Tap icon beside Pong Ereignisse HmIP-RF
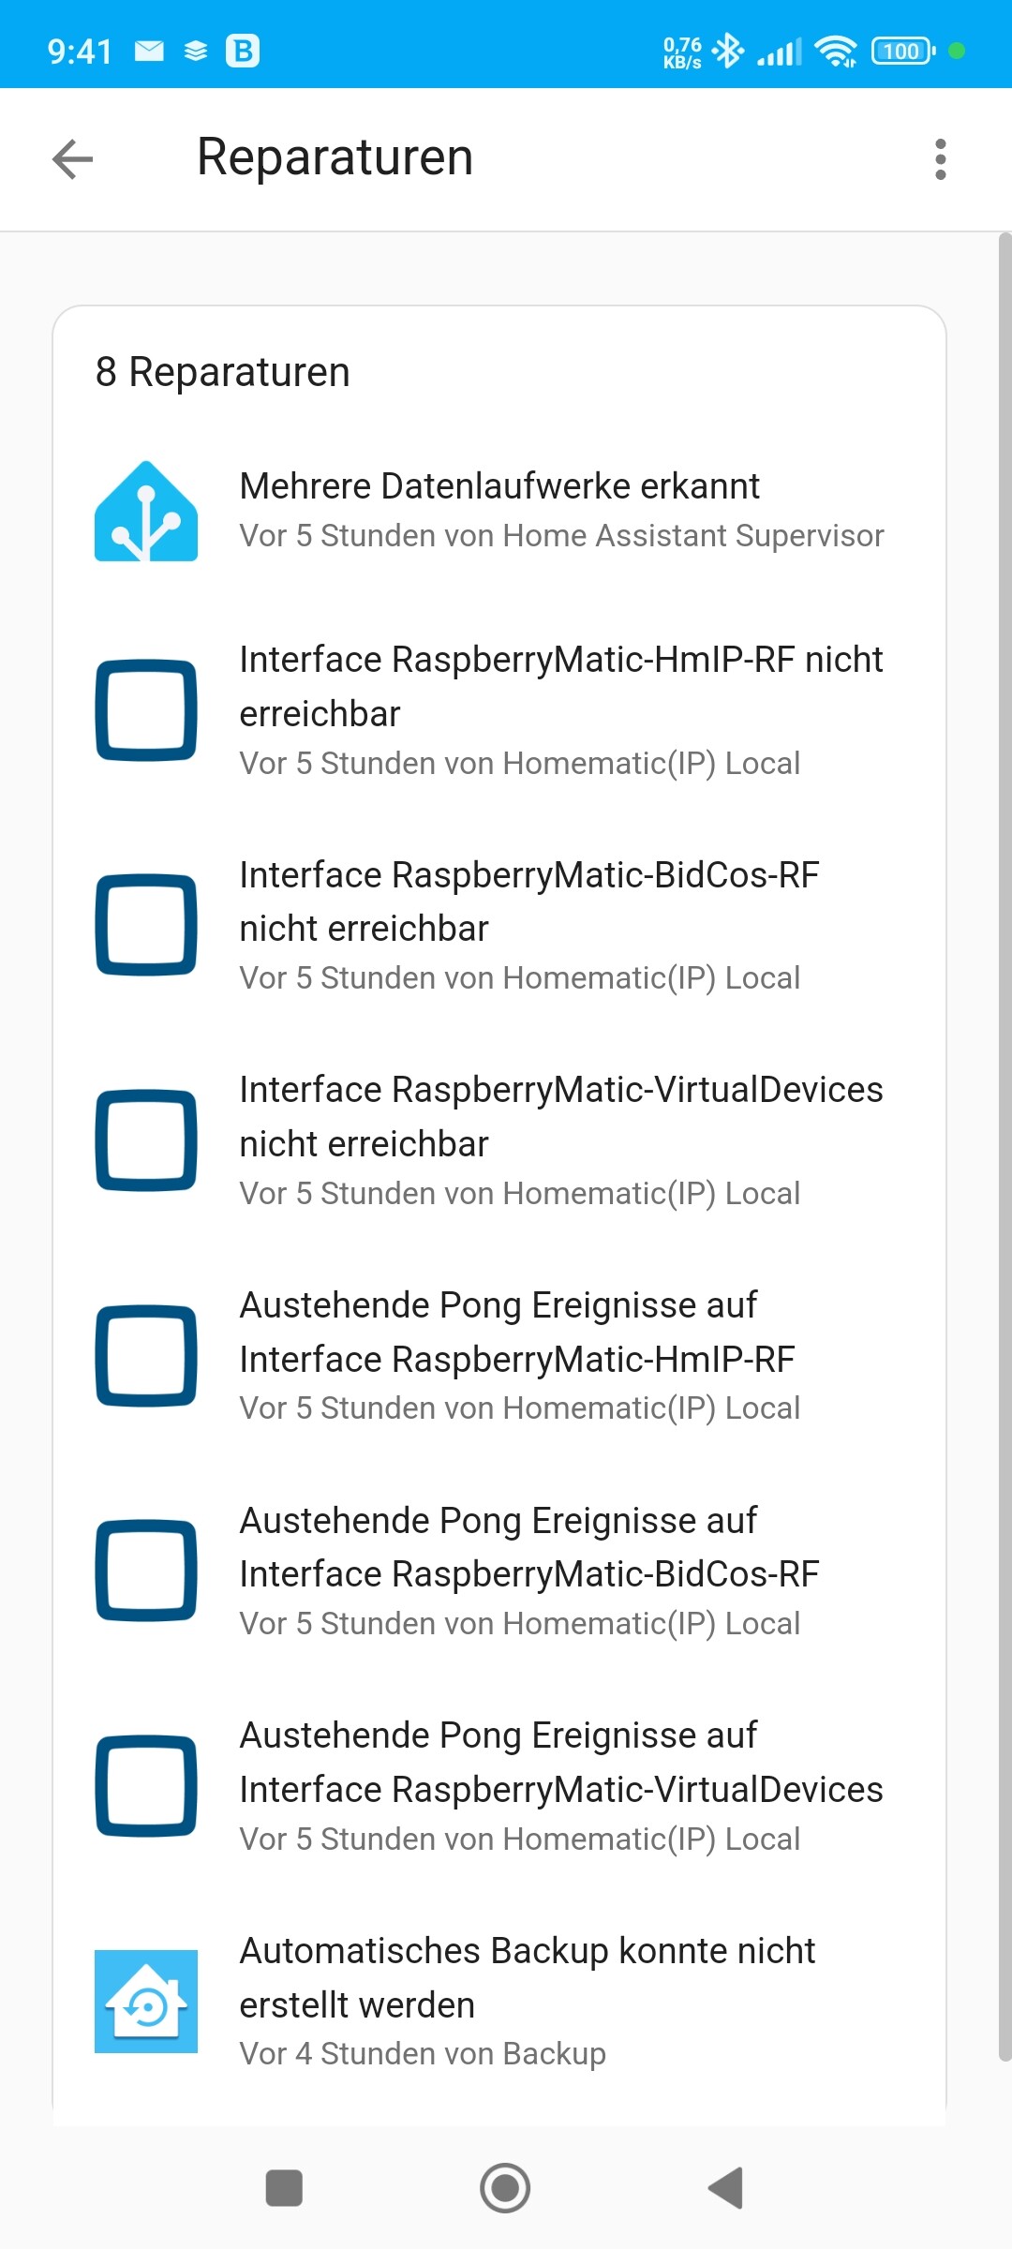Viewport: 1012px width, 2249px height. pyautogui.click(x=146, y=1356)
